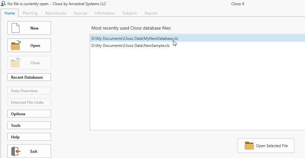
Task: Switch to the Home tab
Action: point(10,13)
